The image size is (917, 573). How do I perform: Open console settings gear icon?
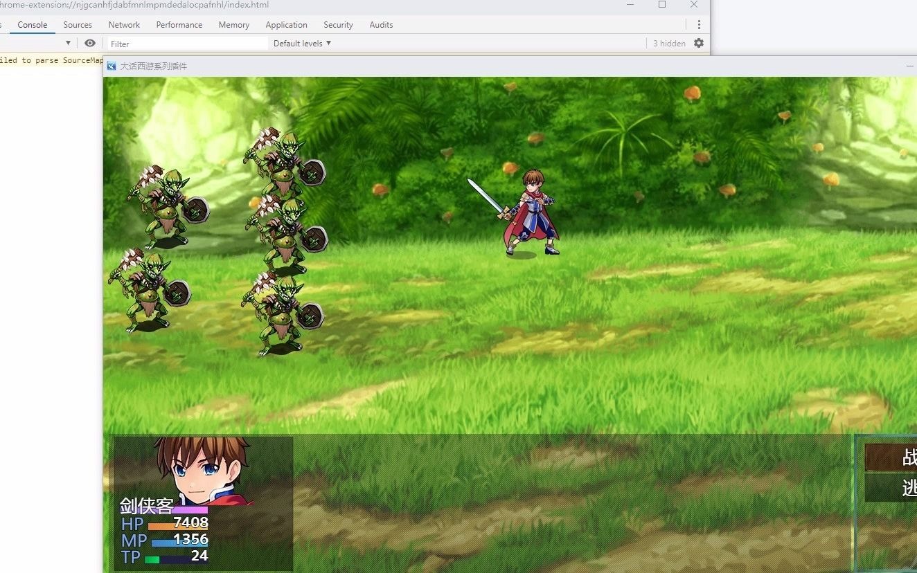pos(699,43)
